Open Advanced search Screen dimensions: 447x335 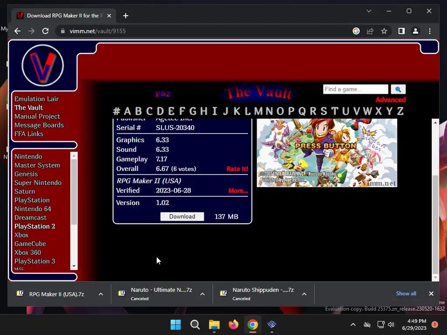pyautogui.click(x=390, y=100)
